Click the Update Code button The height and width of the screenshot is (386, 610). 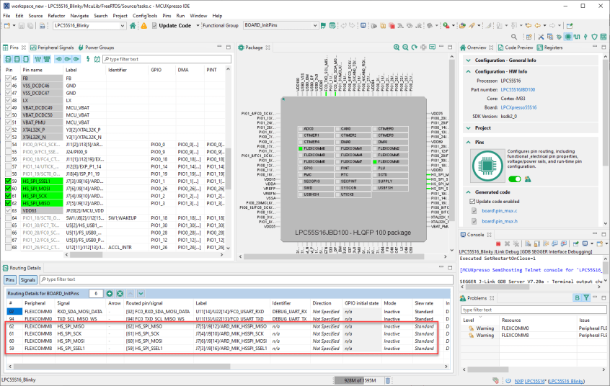[170, 25]
